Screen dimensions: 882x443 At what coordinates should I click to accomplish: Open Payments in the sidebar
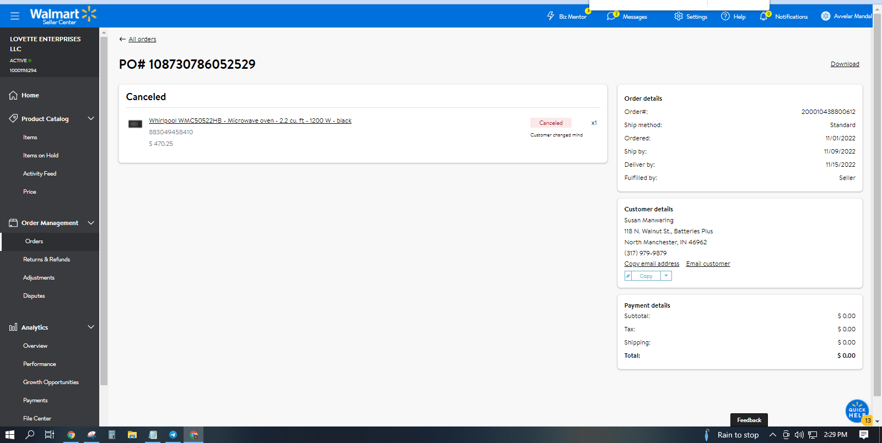click(35, 400)
